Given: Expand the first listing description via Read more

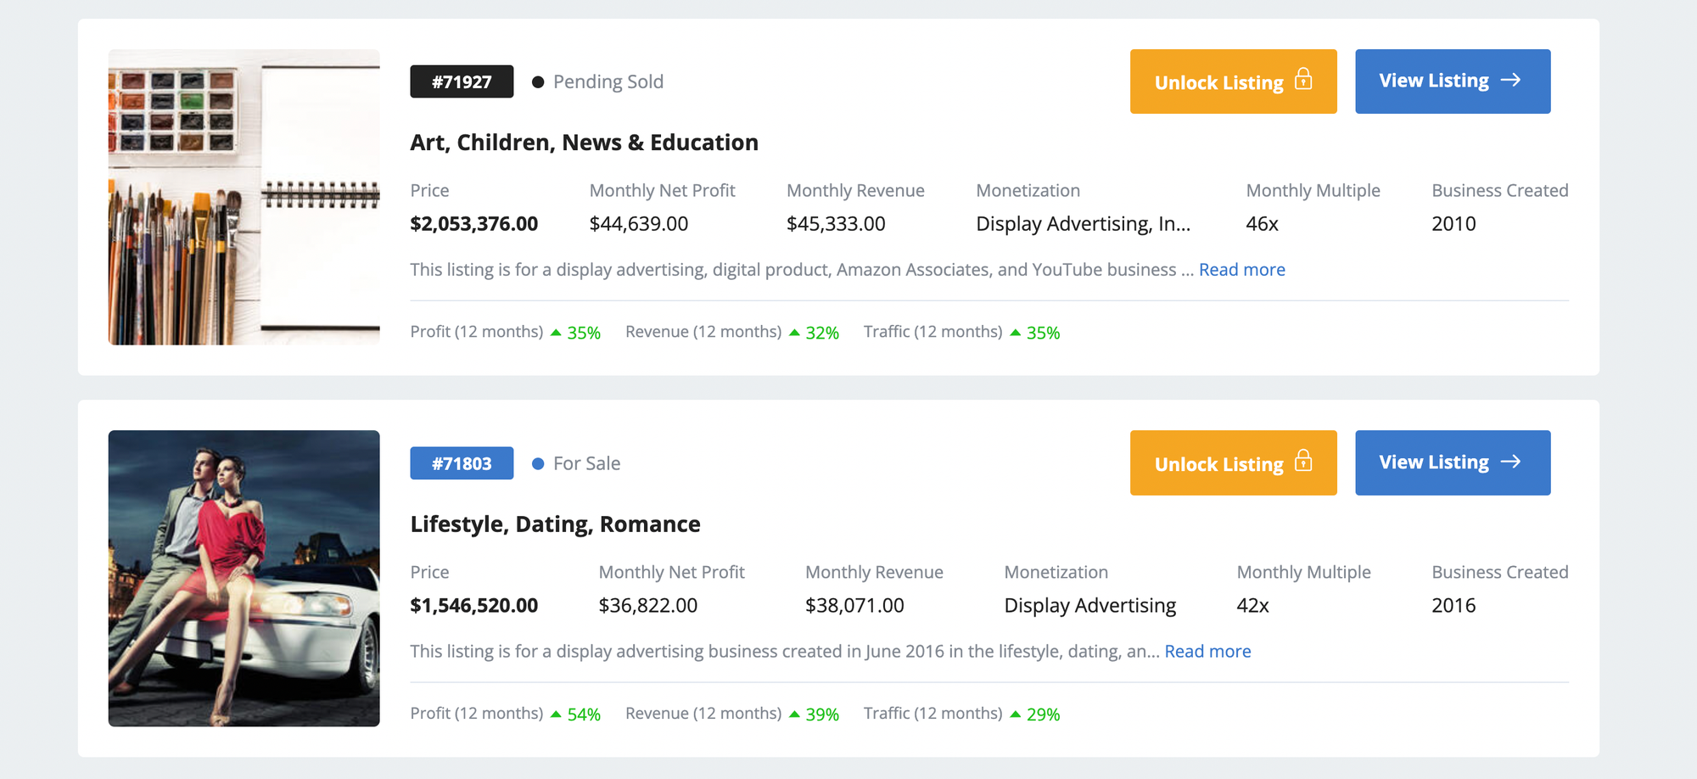Looking at the screenshot, I should (x=1242, y=269).
